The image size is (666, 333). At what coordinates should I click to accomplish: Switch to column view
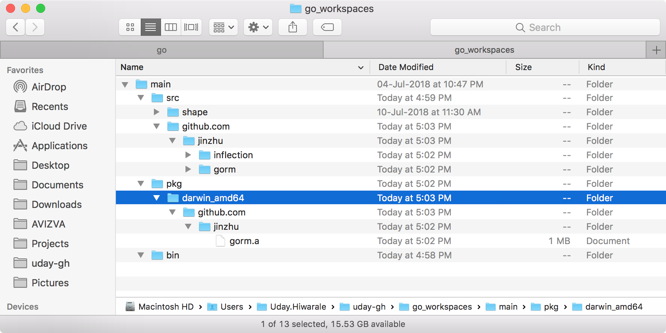click(171, 27)
